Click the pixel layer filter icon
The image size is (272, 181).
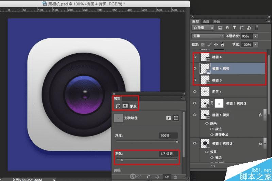[x=220, y=28]
